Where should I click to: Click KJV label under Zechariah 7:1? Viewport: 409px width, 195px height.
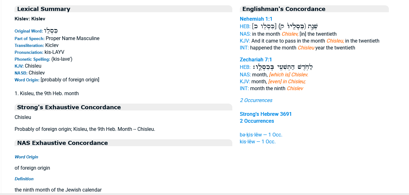click(245, 82)
